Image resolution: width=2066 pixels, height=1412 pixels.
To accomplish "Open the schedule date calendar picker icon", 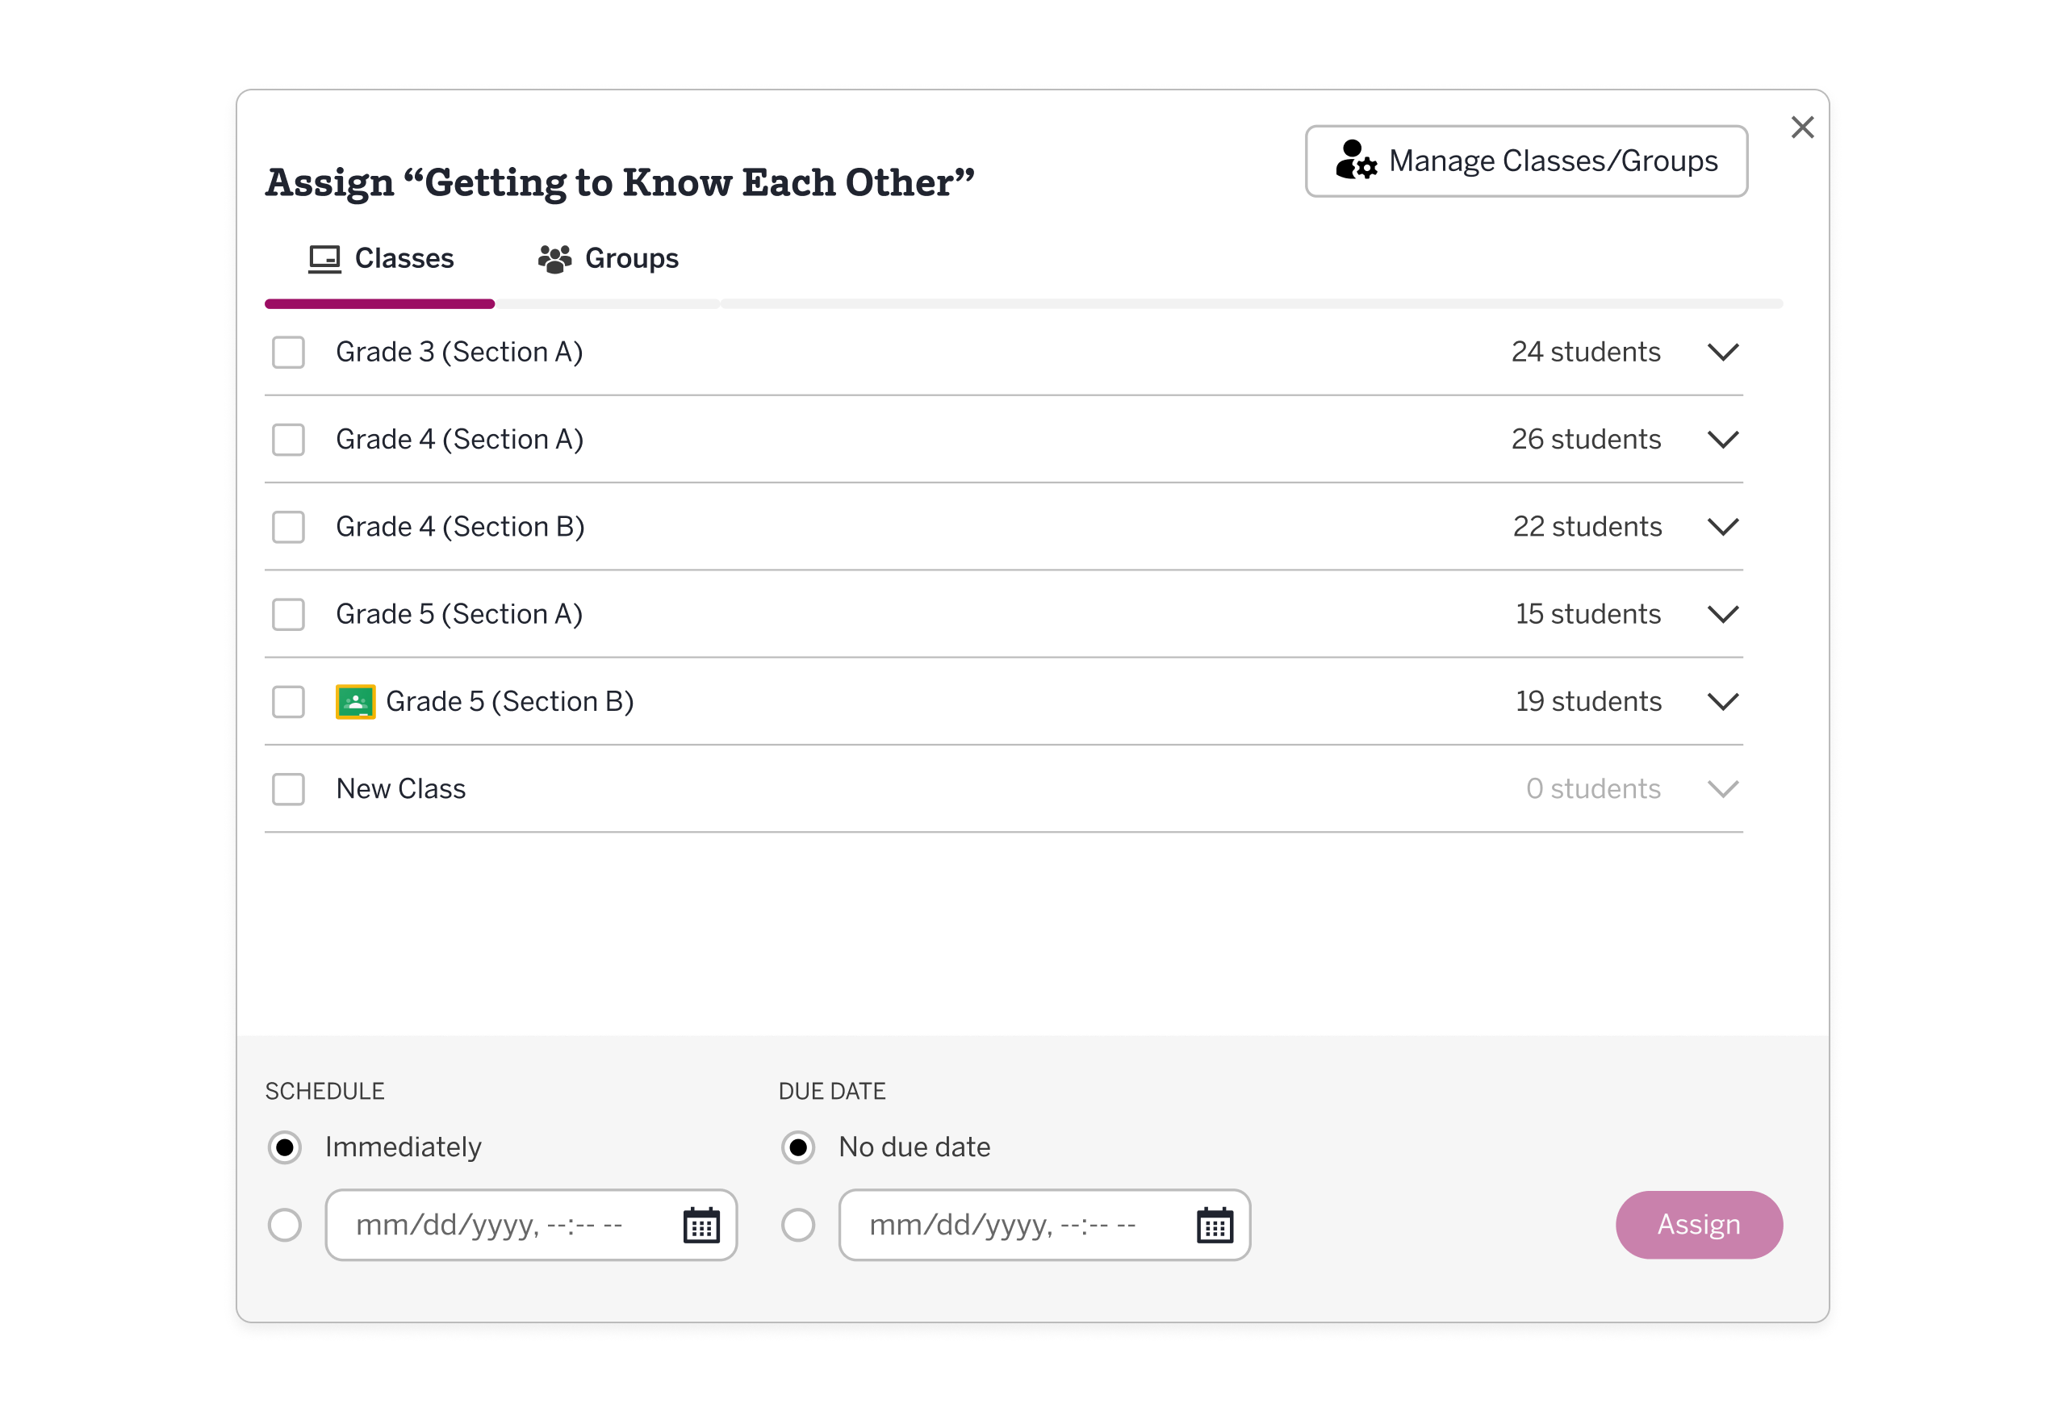I will click(701, 1226).
